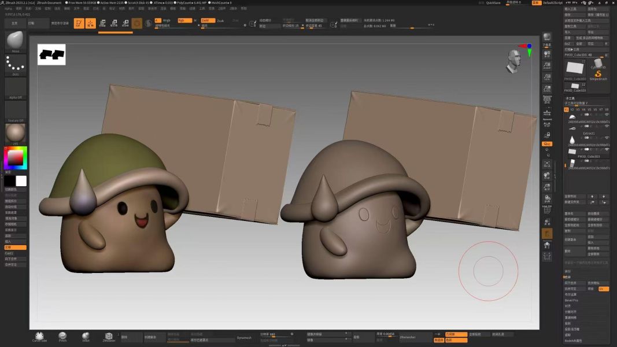Select the Move brush thumbnail
The width and height of the screenshot is (617, 347).
click(15, 42)
